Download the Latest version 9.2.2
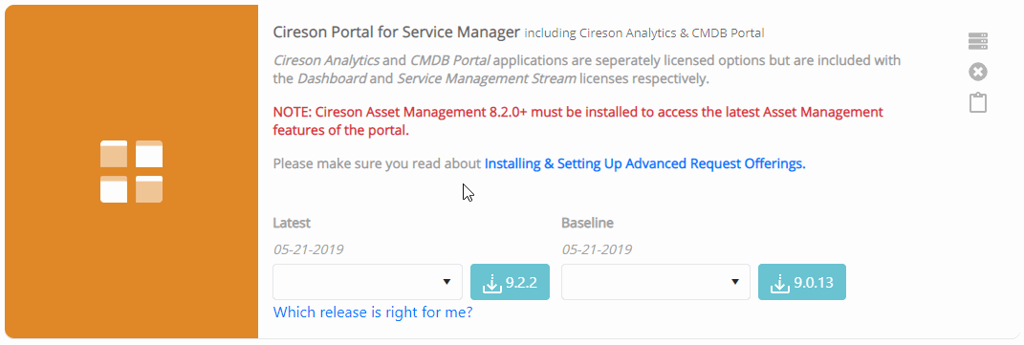The image size is (1024, 345). tap(510, 282)
